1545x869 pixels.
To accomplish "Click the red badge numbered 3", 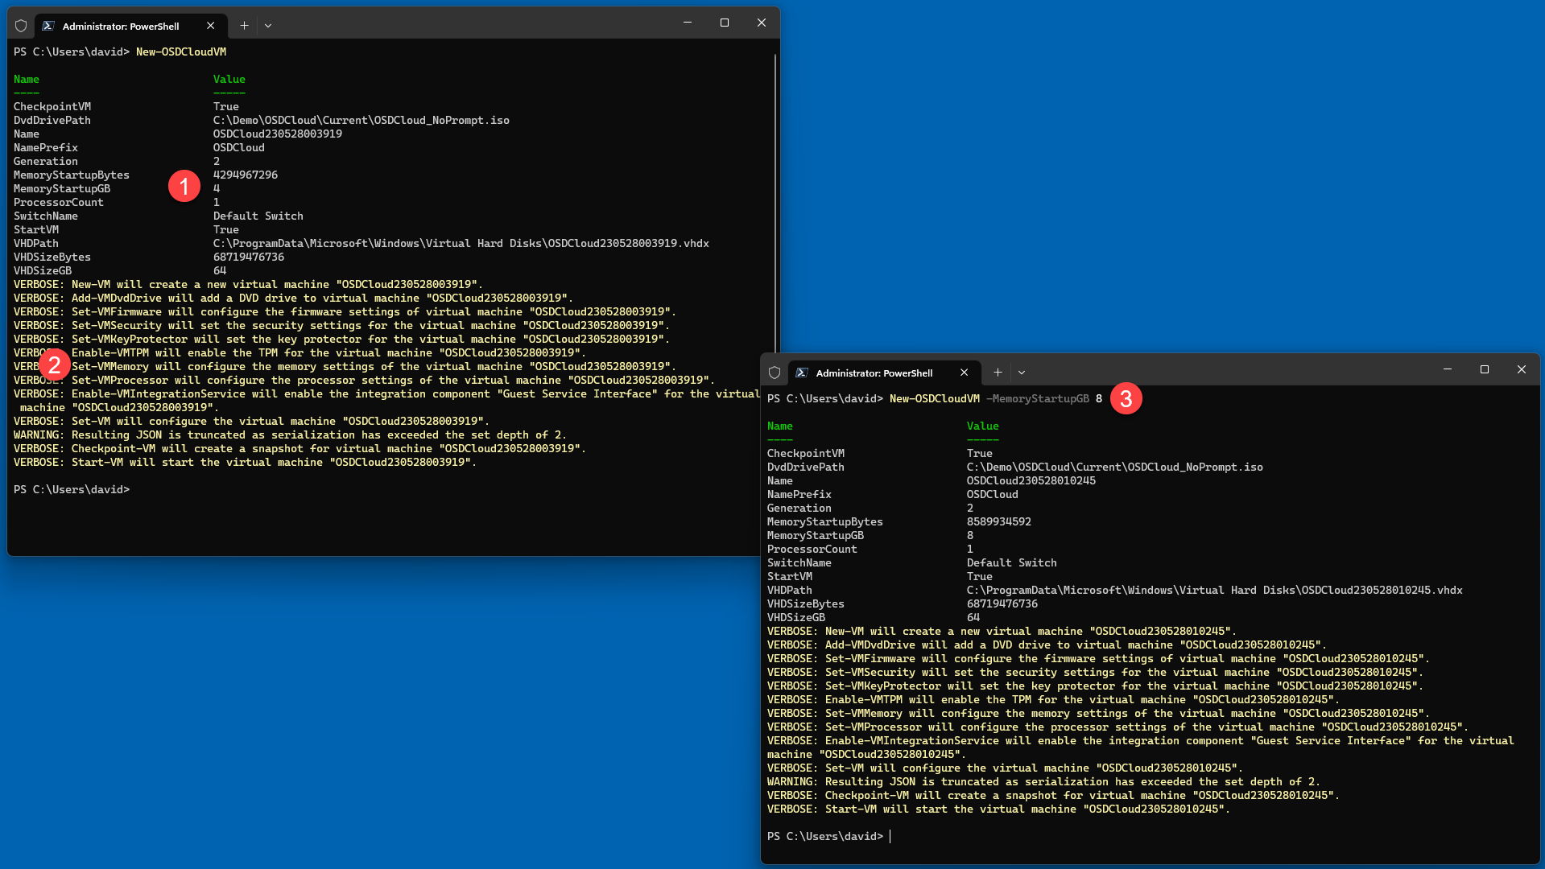I will 1126,398.
